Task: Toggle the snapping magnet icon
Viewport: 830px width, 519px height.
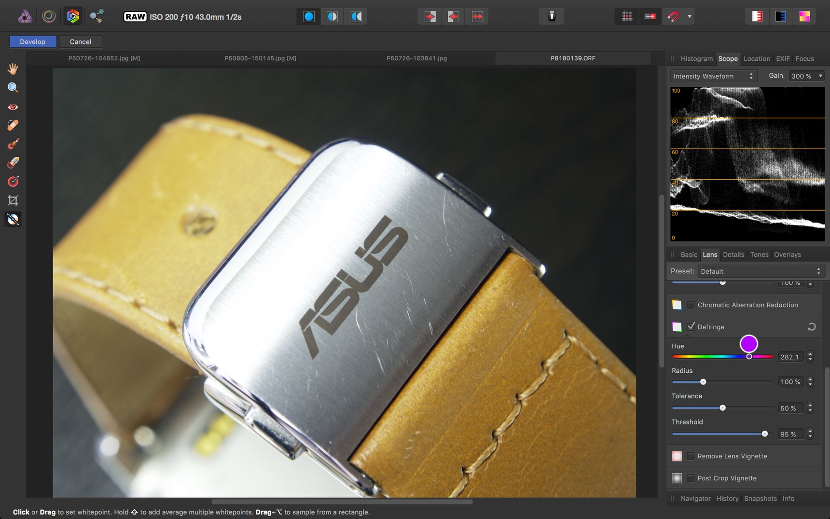Action: (673, 16)
